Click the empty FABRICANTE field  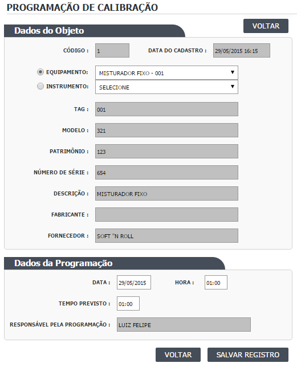[x=166, y=214]
